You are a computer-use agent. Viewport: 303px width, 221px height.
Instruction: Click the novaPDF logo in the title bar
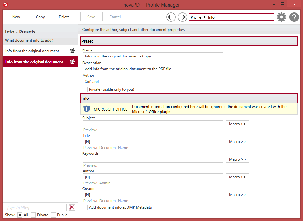(5, 5)
